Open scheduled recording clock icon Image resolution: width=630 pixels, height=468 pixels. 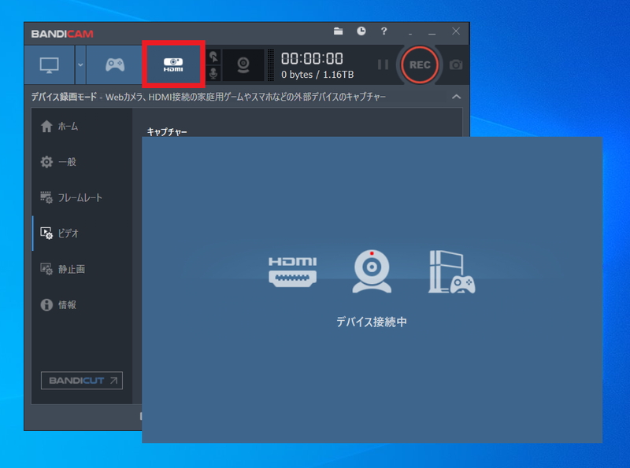pyautogui.click(x=361, y=31)
